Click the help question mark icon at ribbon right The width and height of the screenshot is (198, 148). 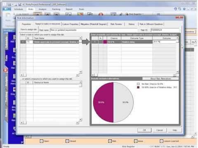[184, 9]
